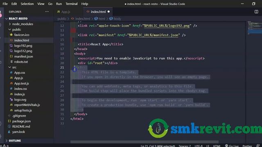The image size is (262, 147).
Task: Change the LF end-of-line sequence
Action: point(208,146)
